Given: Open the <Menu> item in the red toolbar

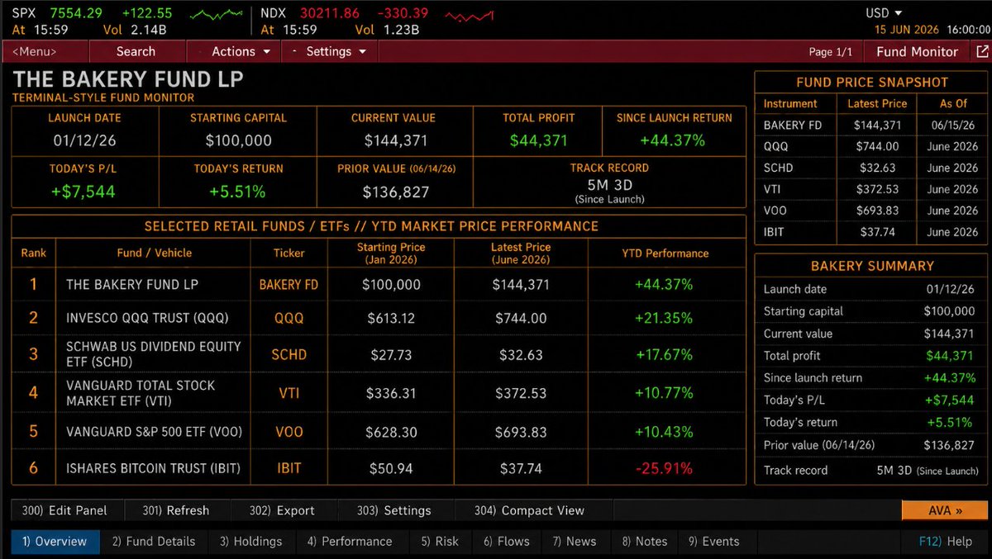Looking at the screenshot, I should (34, 51).
